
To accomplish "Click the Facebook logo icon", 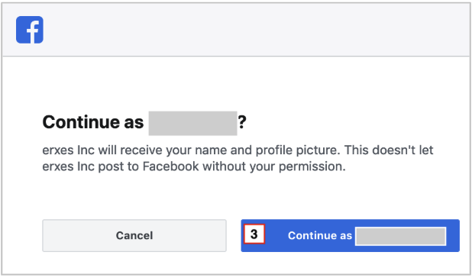I will click(30, 30).
